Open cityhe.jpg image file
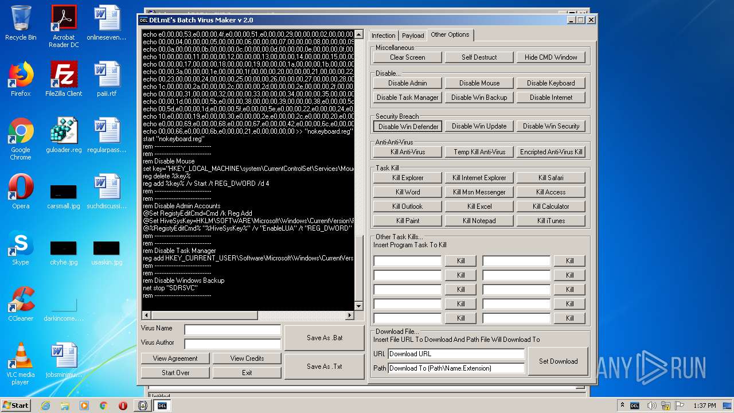Image resolution: width=734 pixels, height=413 pixels. click(x=64, y=252)
